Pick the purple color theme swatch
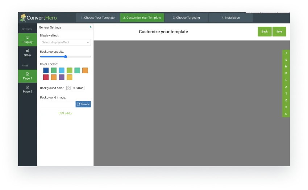 click(62, 77)
